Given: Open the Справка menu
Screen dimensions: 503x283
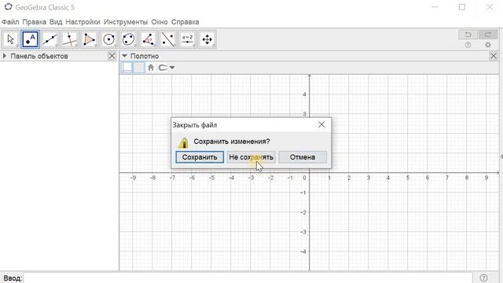Looking at the screenshot, I should click(185, 22).
